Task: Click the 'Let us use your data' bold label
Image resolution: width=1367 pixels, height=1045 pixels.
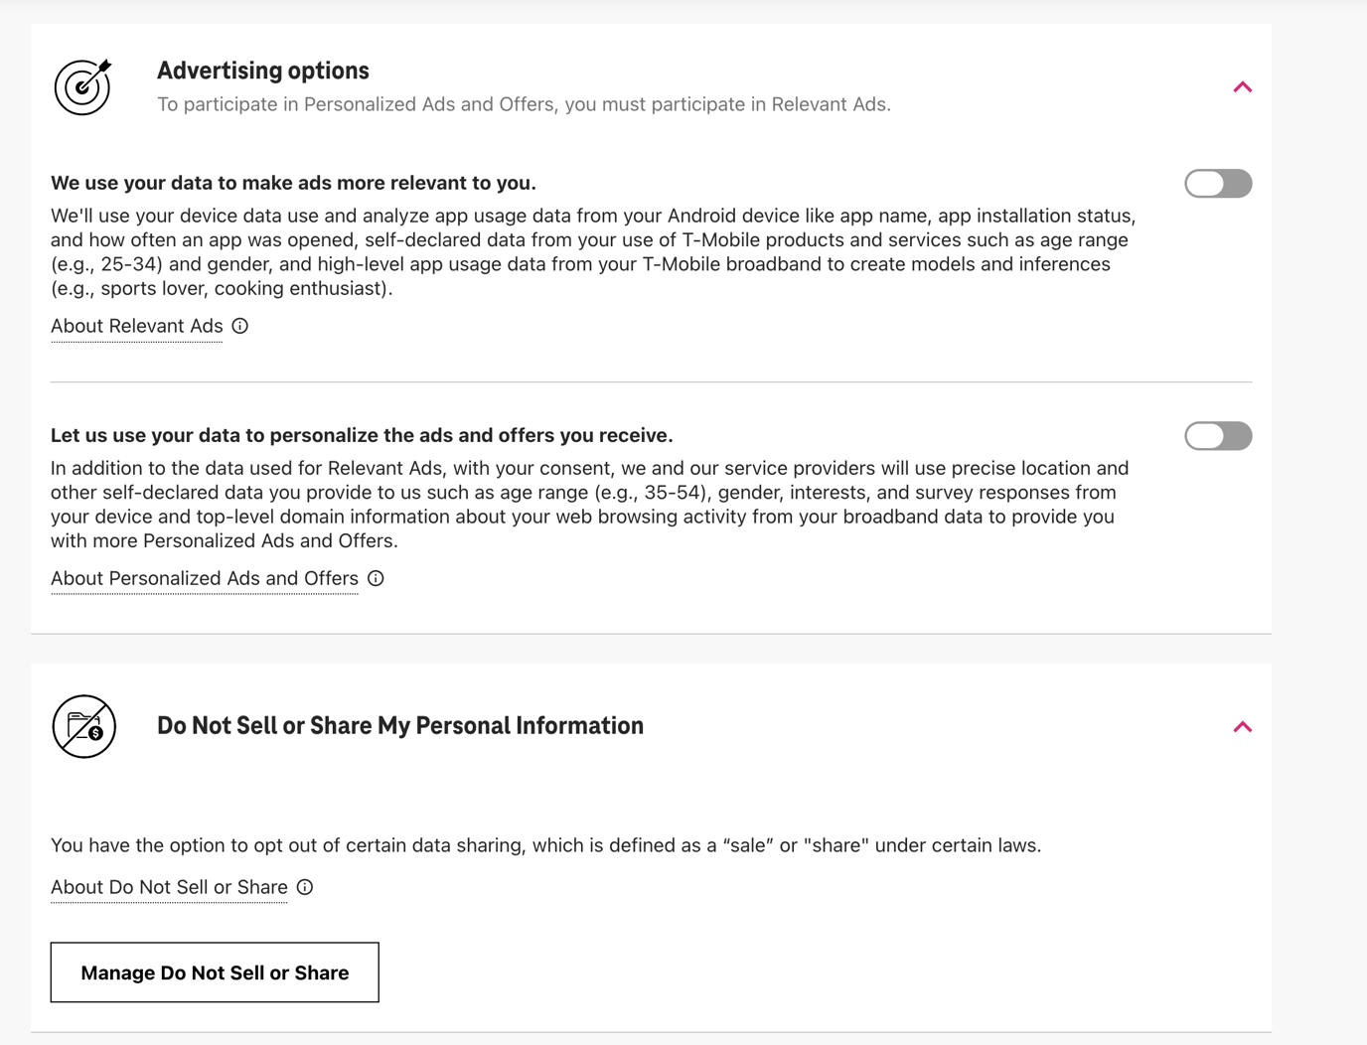Action: 362,435
